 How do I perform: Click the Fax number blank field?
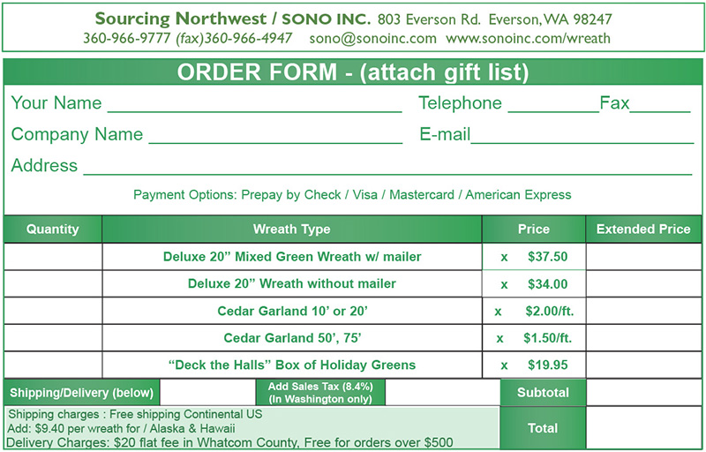point(660,104)
